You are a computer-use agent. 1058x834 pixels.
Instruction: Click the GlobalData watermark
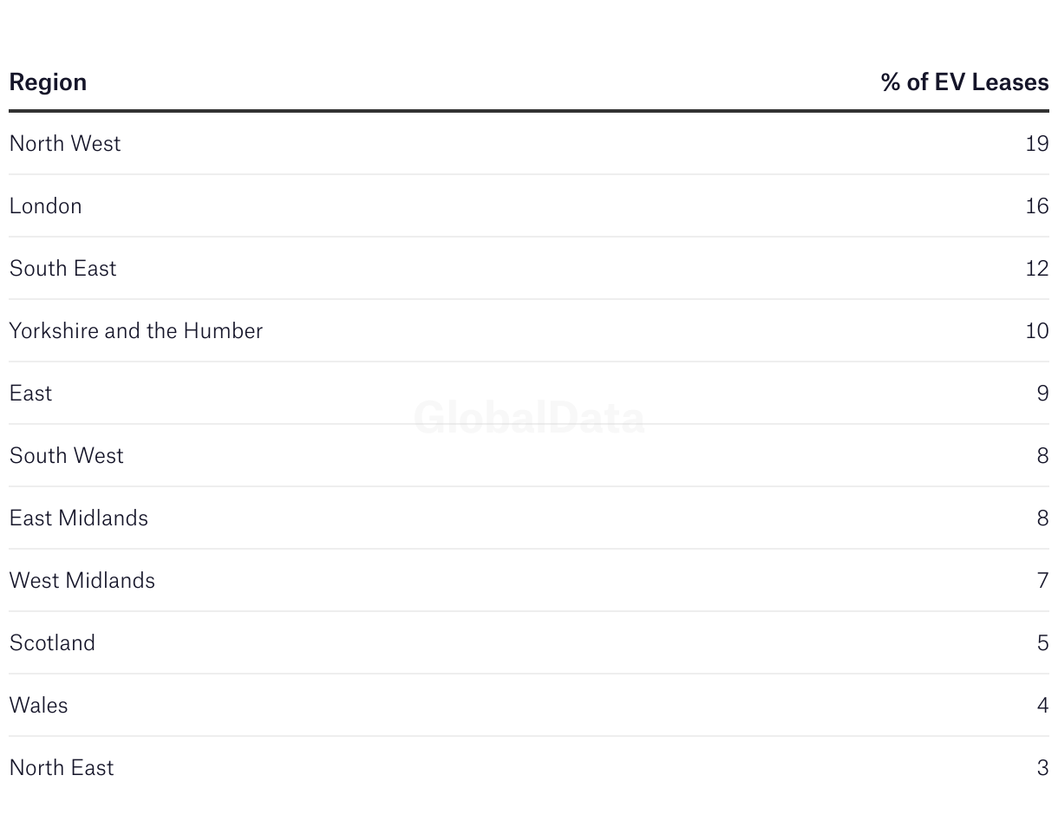[x=529, y=418]
